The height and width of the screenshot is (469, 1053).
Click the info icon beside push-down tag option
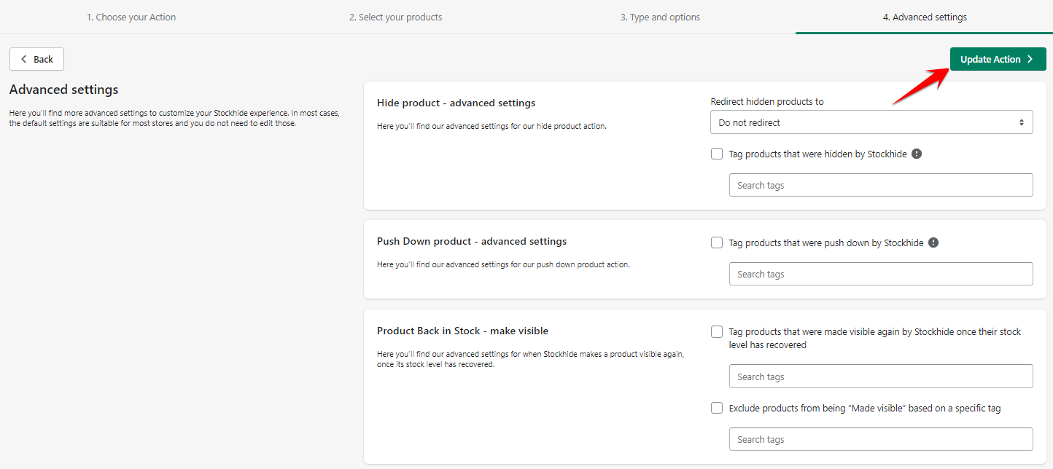[x=933, y=243]
